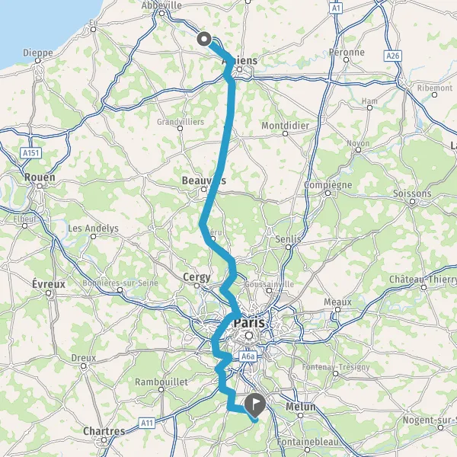Image resolution: width=457 pixels, height=457 pixels.
Task: Click the A6a highway shield
Action: click(248, 356)
